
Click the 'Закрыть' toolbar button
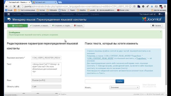click(x=78, y=26)
